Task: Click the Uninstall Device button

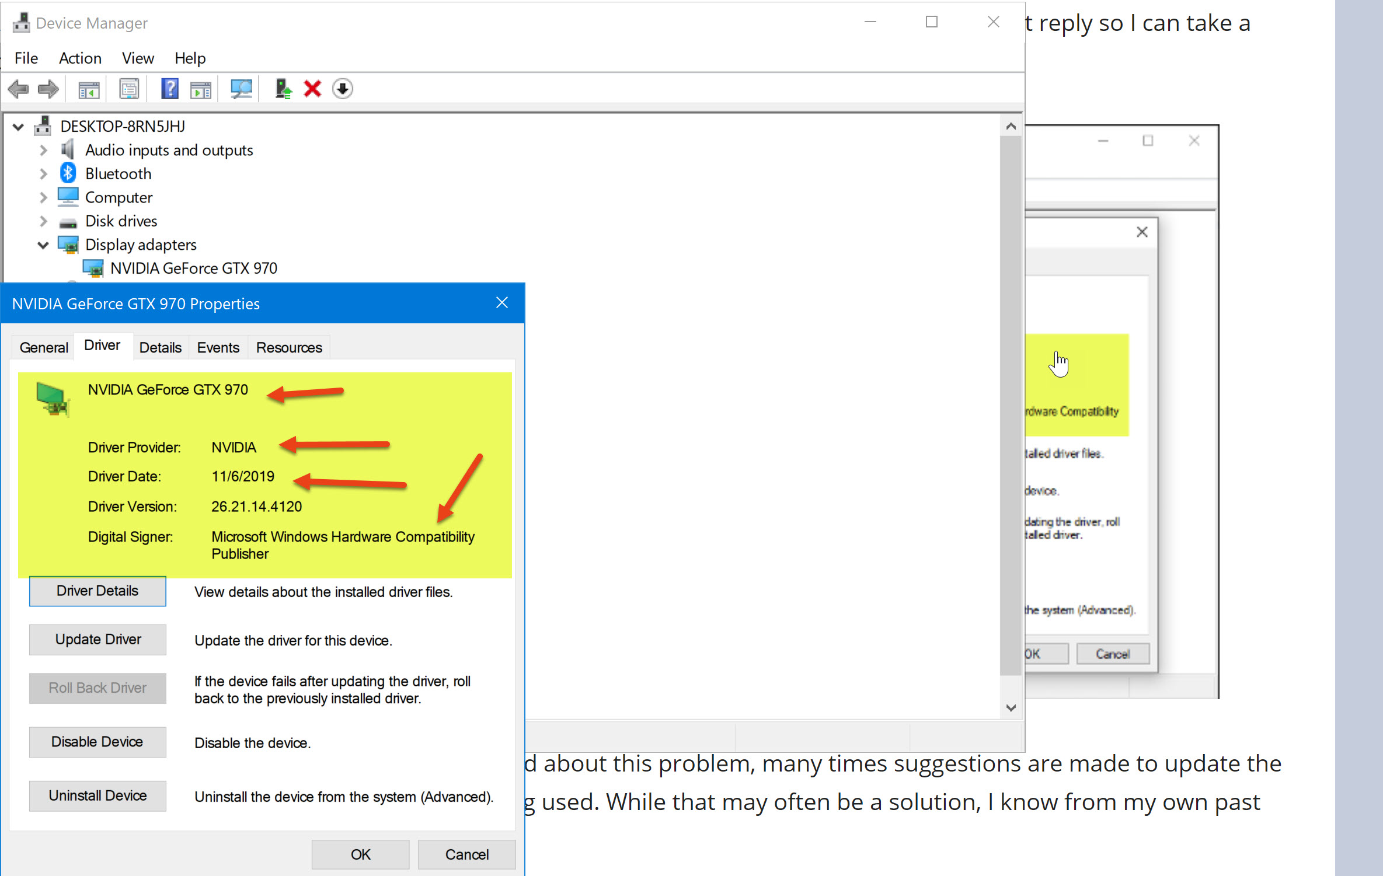Action: pyautogui.click(x=97, y=796)
